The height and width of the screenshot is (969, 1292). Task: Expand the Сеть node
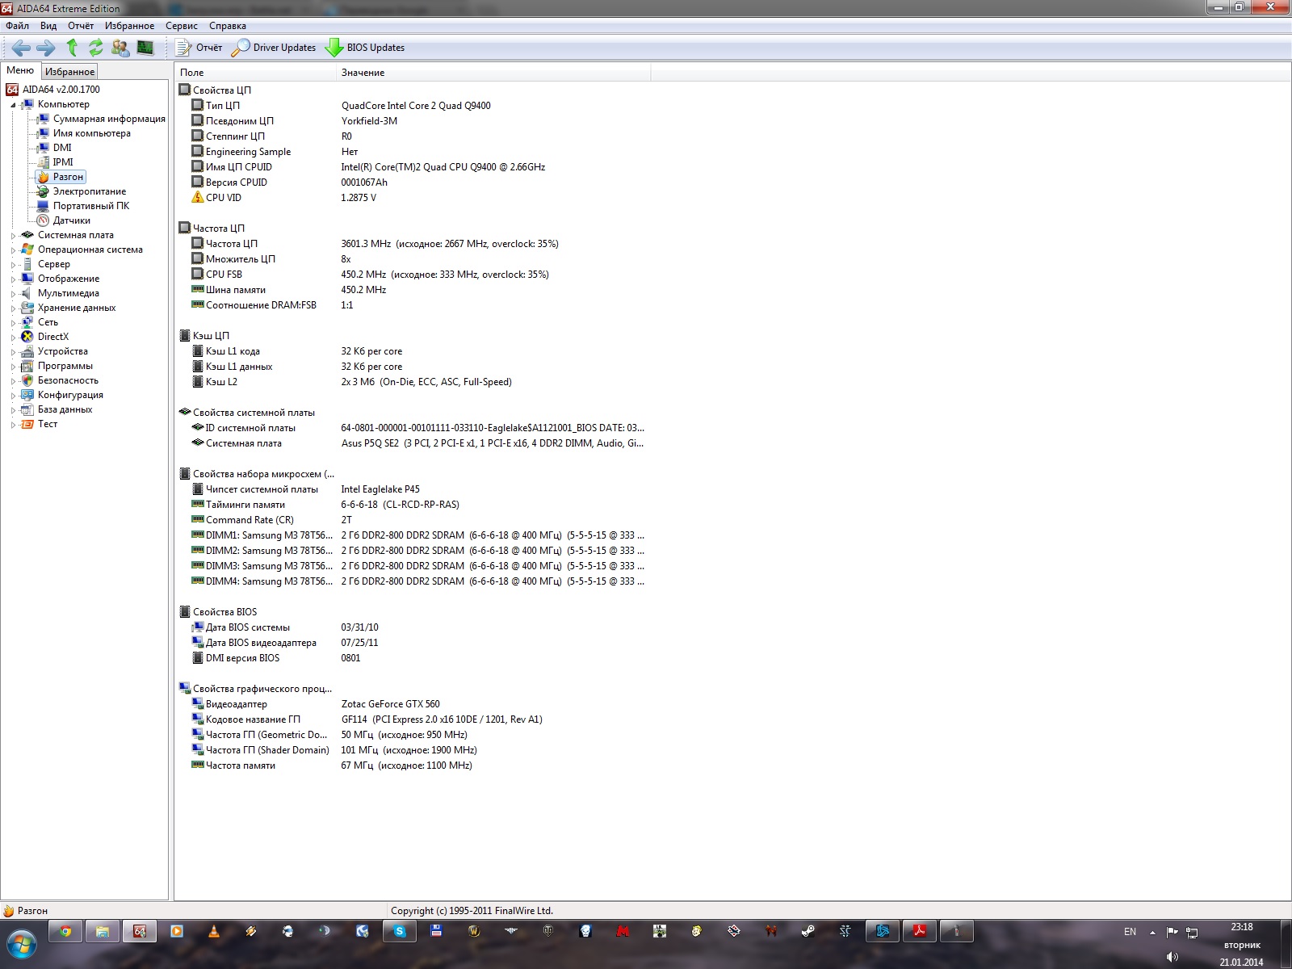tap(13, 323)
